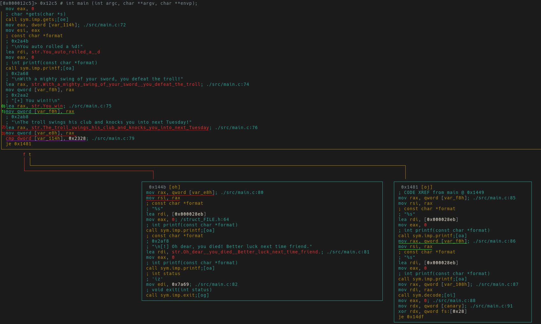Open the str.You_auto_rolled_a__d string reference
The width and height of the screenshot is (541, 324).
click(x=66, y=52)
